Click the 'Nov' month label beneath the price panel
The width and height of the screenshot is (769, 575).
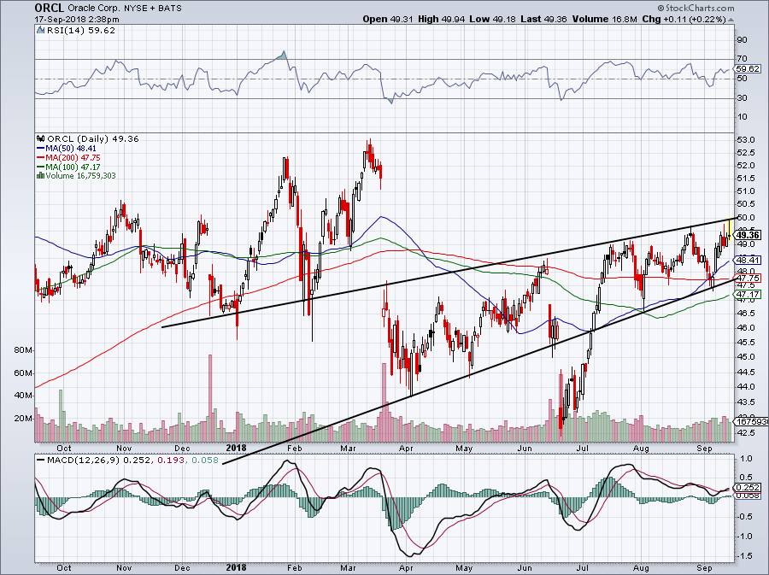tap(124, 448)
